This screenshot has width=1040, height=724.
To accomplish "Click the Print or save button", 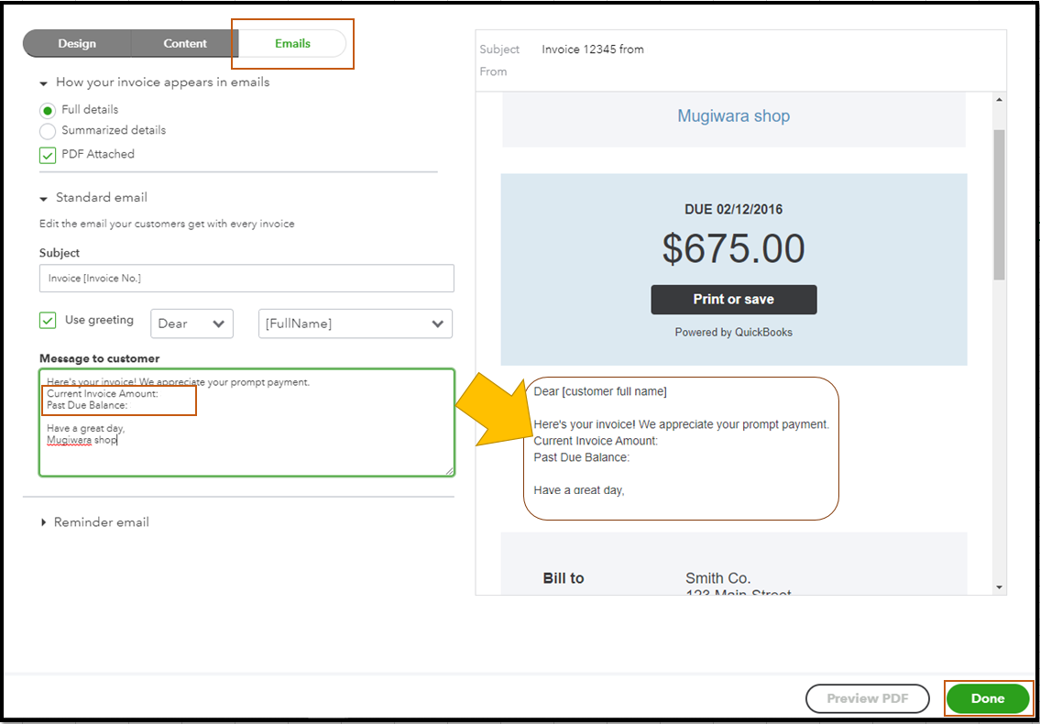I will click(733, 299).
